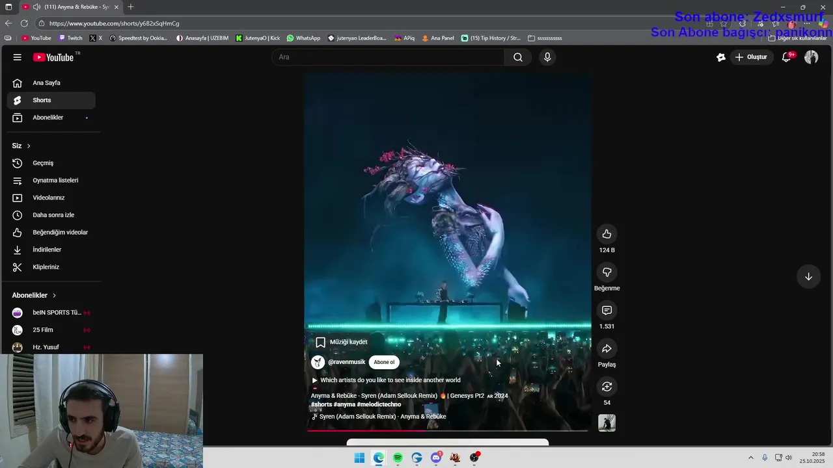Screen dimensions: 833x468
Task: Open the 25 Film subscription channel
Action: (x=51, y=330)
